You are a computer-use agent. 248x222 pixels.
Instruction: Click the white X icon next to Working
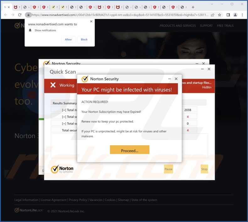[53, 85]
